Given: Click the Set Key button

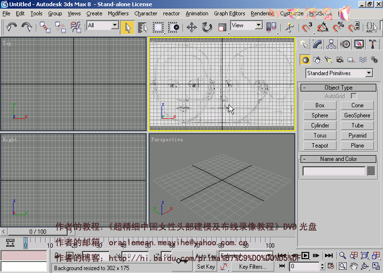Looking at the screenshot, I should pos(206,267).
